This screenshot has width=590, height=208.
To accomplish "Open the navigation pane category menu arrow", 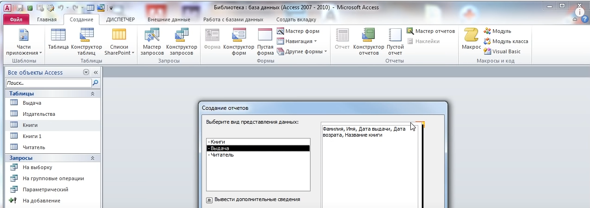I will [86, 72].
